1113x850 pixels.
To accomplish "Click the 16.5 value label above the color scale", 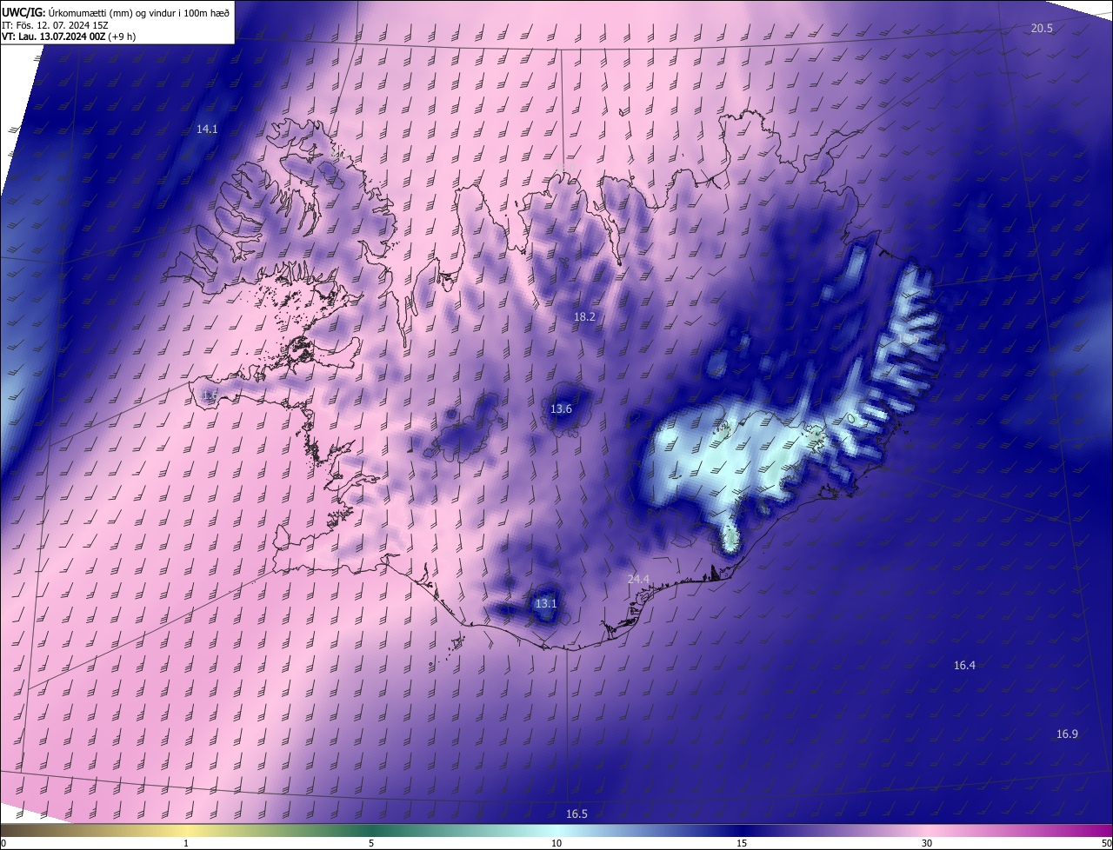I will 576,813.
